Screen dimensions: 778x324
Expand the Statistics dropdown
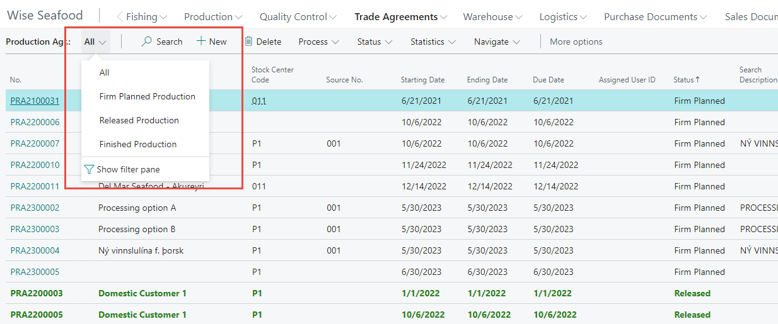pos(433,42)
